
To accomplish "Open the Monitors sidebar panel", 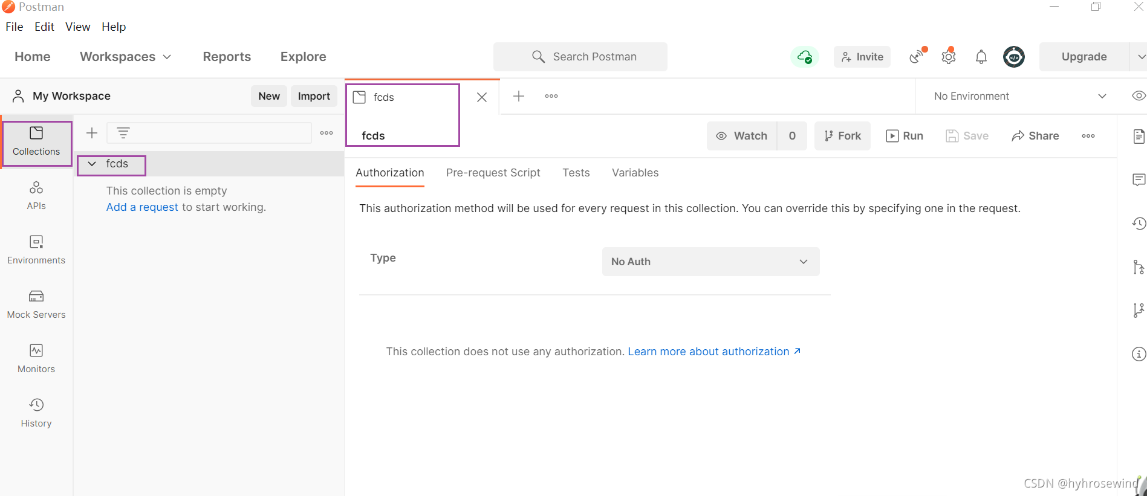I will (x=36, y=359).
